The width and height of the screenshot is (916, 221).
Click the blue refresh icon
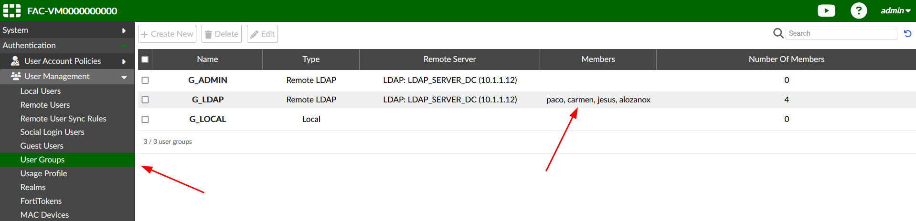coord(907,33)
